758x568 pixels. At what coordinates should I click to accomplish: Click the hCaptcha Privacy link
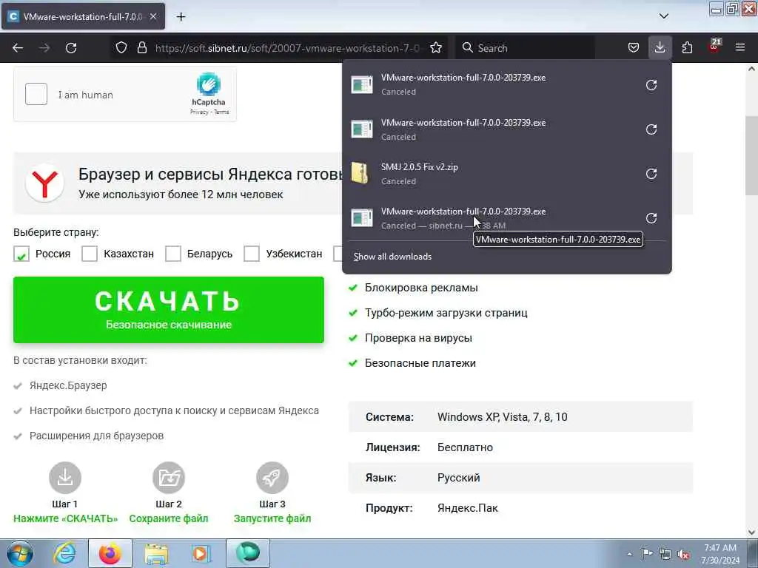pyautogui.click(x=199, y=112)
